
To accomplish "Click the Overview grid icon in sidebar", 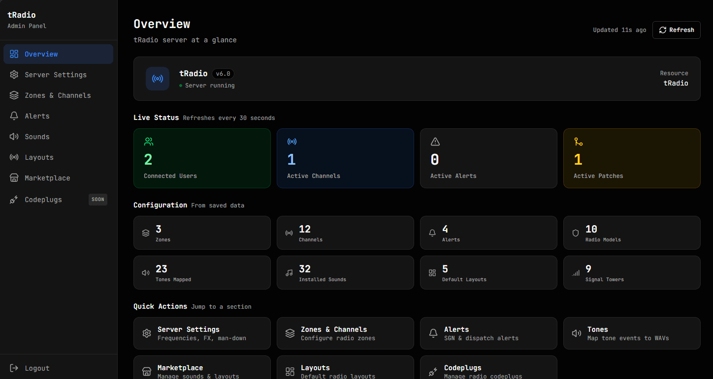I will (x=14, y=54).
